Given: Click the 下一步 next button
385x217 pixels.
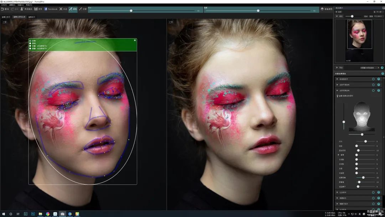Looking at the screenshot, I should tap(378, 12).
